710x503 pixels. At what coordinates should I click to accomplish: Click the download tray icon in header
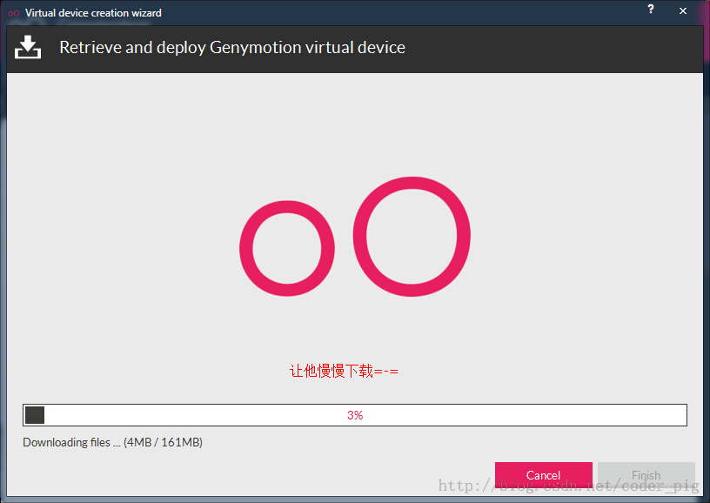[28, 48]
